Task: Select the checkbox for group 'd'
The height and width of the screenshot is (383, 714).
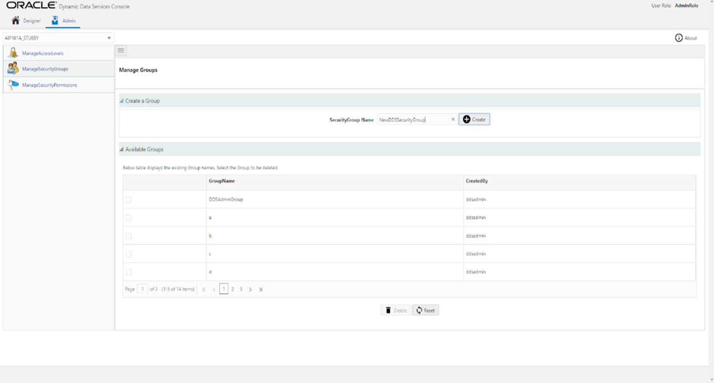Action: coord(128,272)
